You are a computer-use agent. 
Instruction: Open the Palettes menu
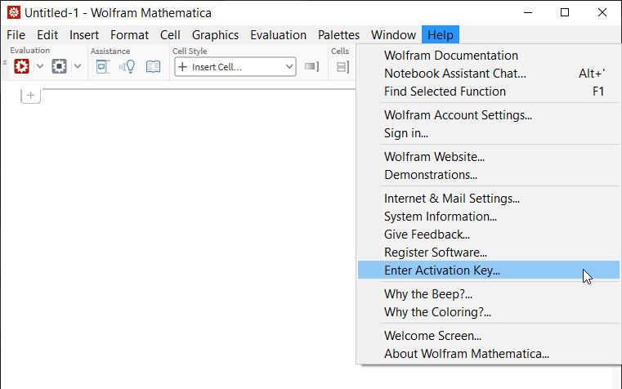pyautogui.click(x=338, y=35)
